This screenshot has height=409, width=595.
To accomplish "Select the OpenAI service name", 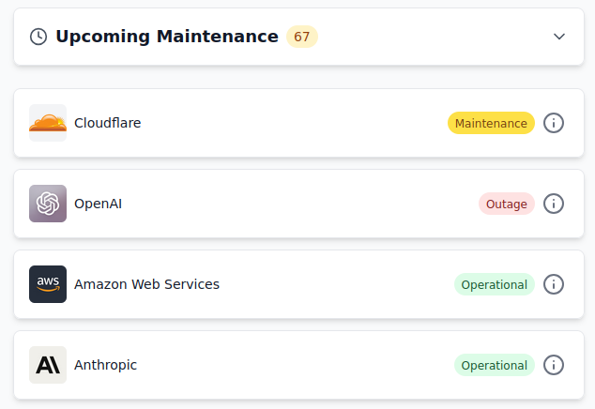I will point(99,204).
